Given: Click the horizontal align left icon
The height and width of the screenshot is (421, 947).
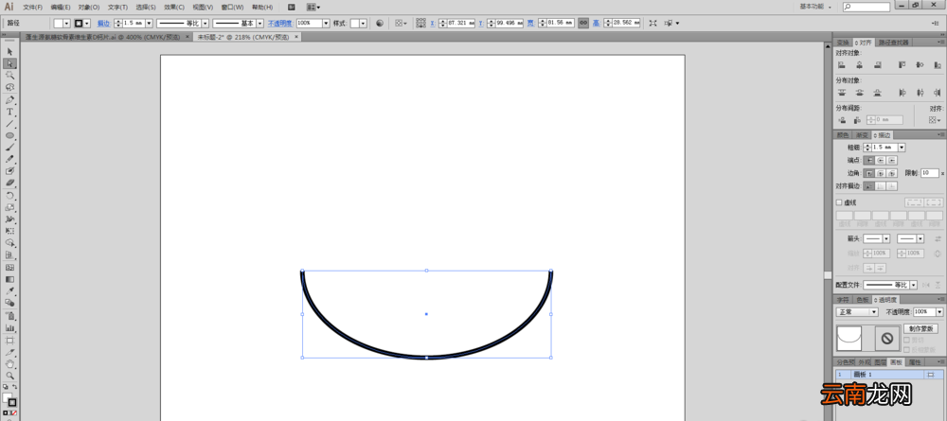Looking at the screenshot, I should [841, 65].
